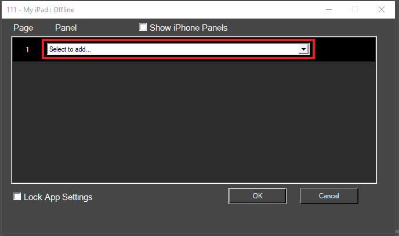Click the scrollbar piece at the window's bottom-right corner
Image resolution: width=399 pixels, height=236 pixels.
point(397,231)
